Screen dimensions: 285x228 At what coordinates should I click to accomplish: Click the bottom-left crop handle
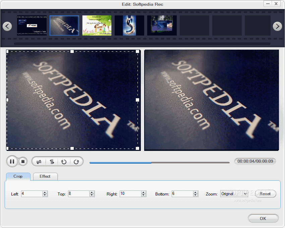7,148
